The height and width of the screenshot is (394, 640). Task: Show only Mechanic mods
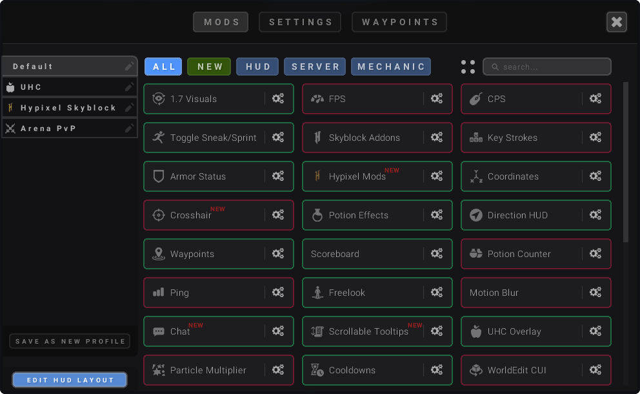[391, 67]
